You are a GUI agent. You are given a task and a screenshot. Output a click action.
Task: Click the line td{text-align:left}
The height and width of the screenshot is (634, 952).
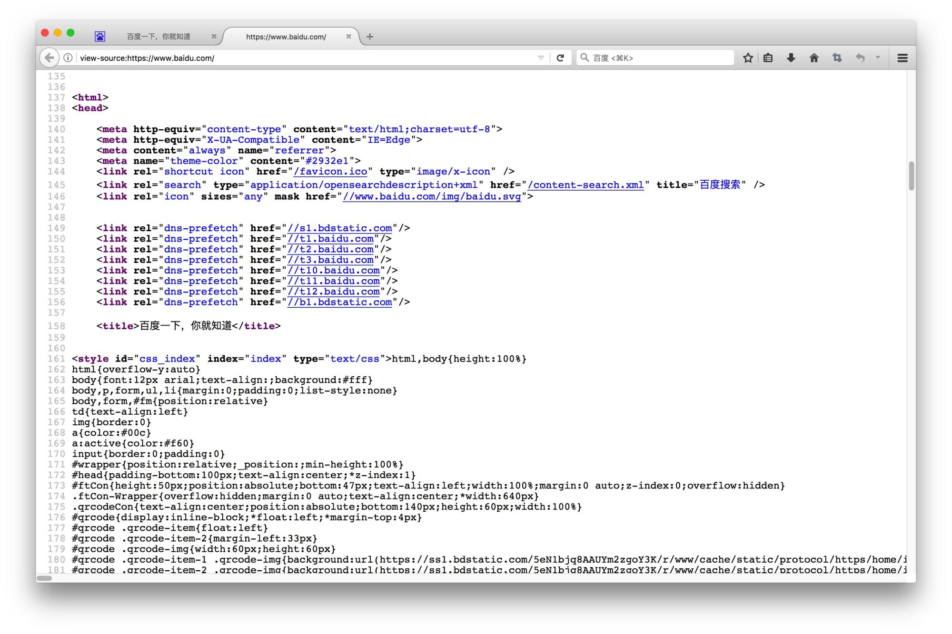(x=130, y=412)
